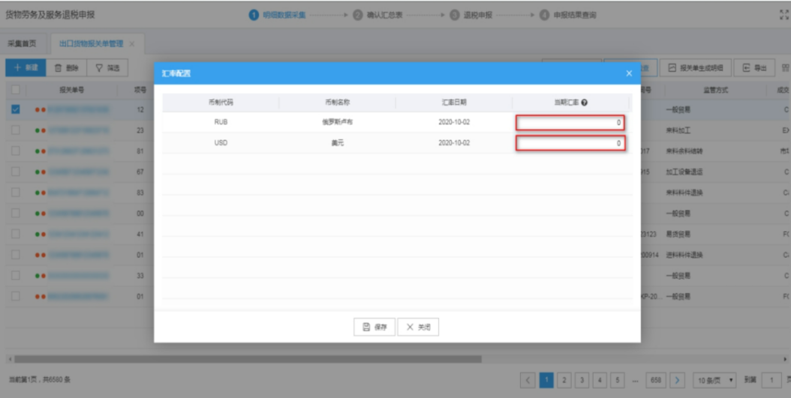
Task: Click the 关闭 close button
Action: (418, 327)
